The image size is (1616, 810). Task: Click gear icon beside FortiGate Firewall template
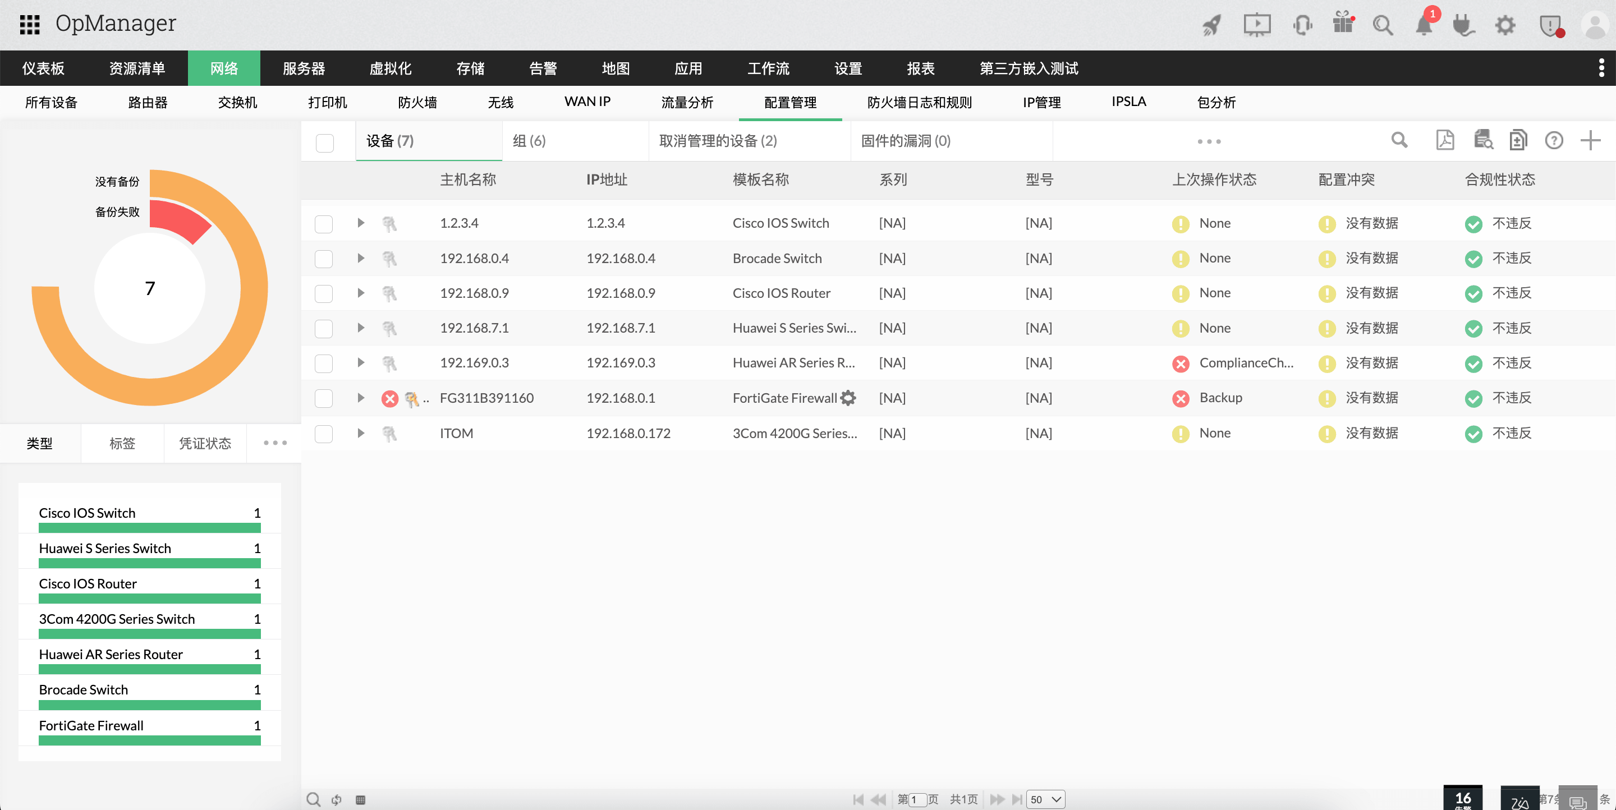click(848, 398)
